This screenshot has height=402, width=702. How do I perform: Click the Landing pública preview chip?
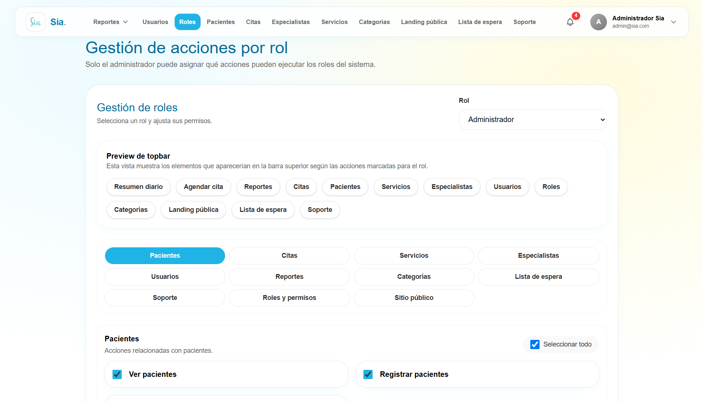[194, 210]
